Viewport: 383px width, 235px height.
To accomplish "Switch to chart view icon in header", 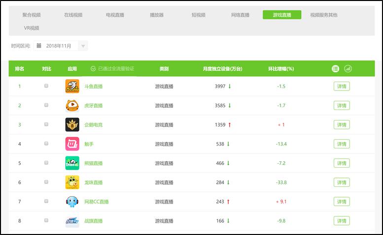I will click(x=348, y=69).
